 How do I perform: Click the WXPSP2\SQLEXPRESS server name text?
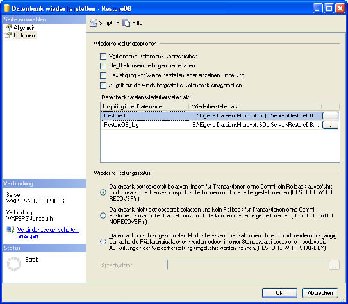click(x=35, y=201)
